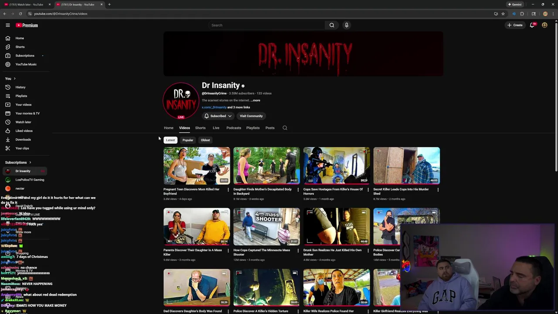Open LosPollosTV Gaming subscription
558x314 pixels.
tap(25, 180)
